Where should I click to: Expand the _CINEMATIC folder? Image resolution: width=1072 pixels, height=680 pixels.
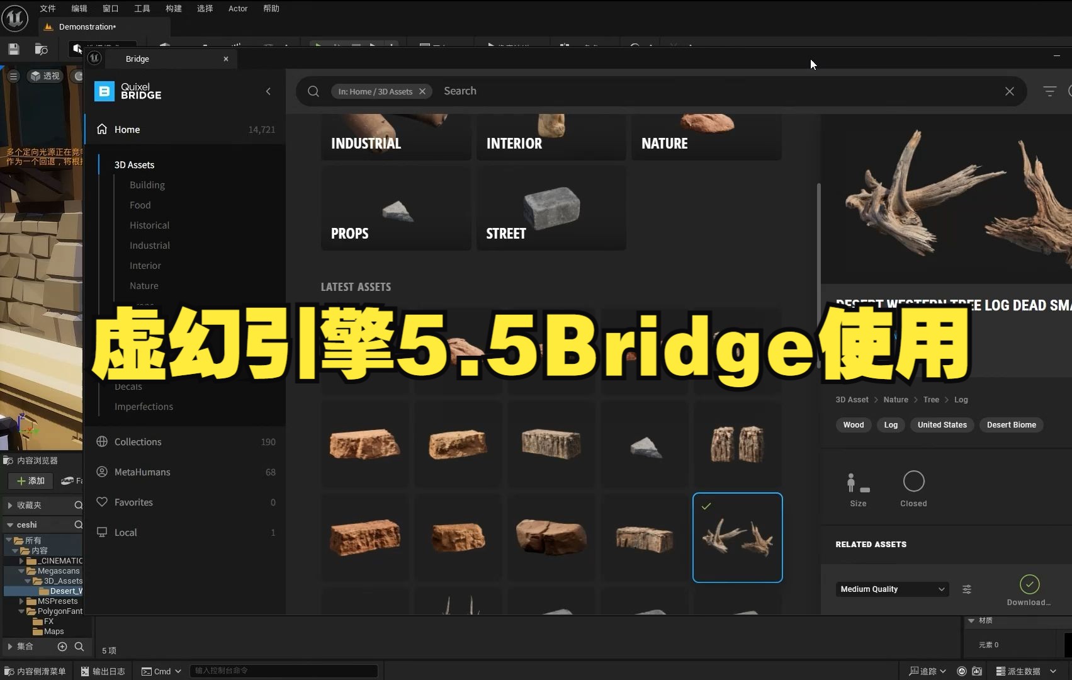point(21,560)
